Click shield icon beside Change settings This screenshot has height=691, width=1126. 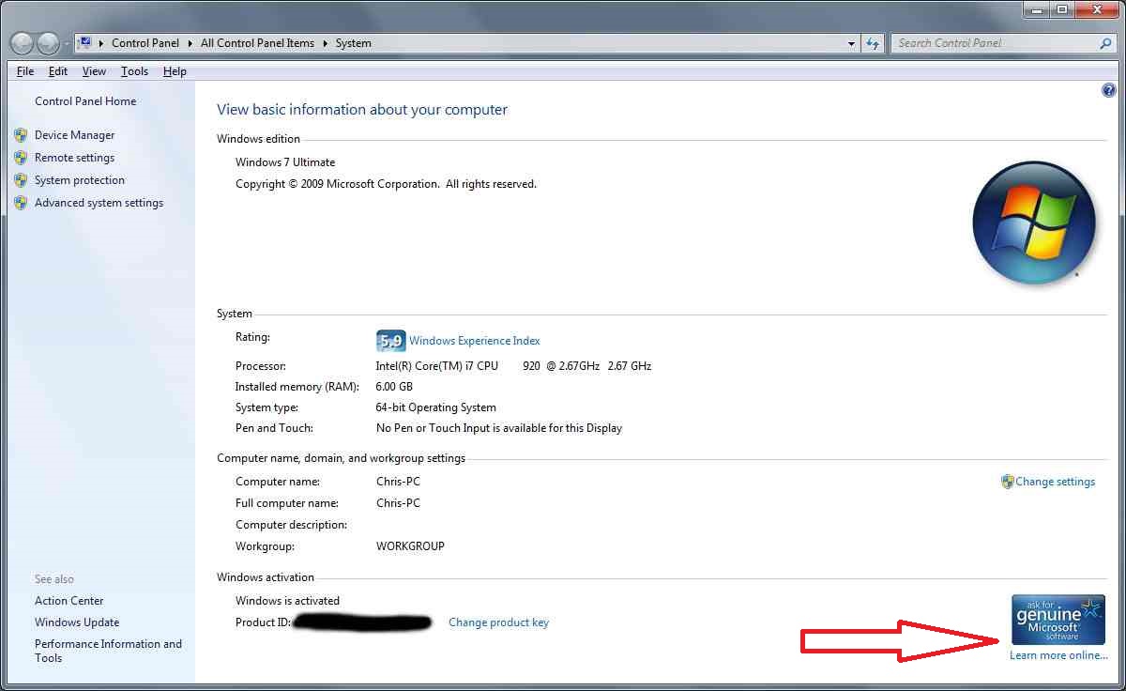tap(1007, 482)
